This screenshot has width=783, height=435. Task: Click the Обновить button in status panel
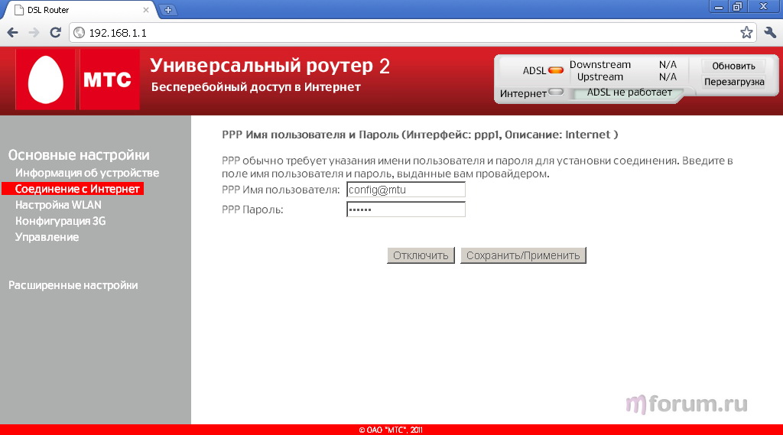point(733,66)
